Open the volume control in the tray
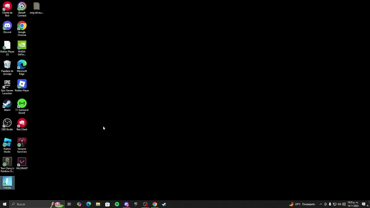 339,204
